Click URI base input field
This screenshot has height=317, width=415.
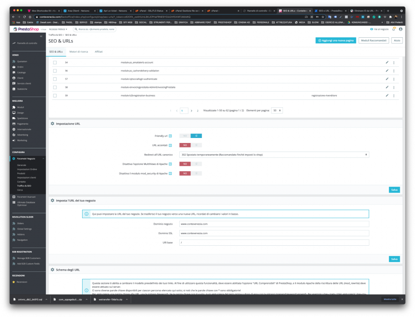[274, 242]
